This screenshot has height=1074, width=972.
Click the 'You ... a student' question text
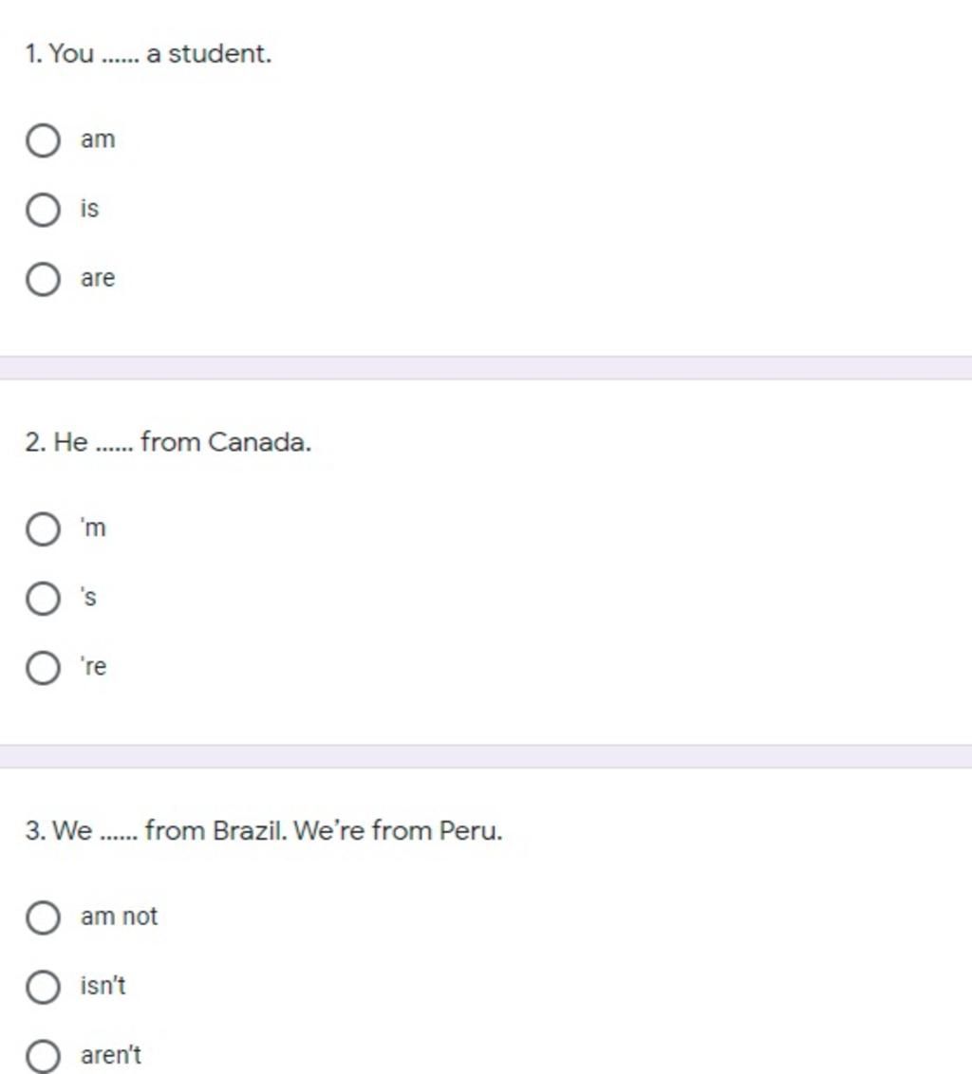point(148,53)
